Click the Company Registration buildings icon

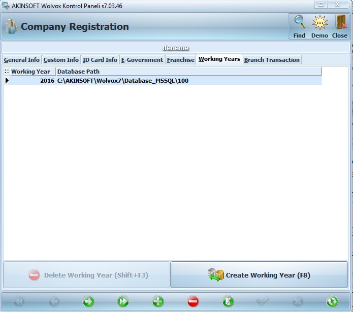[x=11, y=26]
